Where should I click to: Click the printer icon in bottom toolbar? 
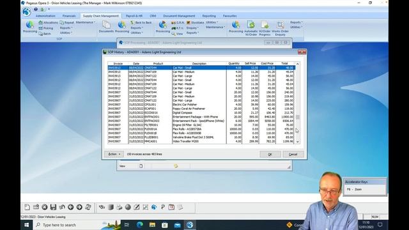(120, 207)
